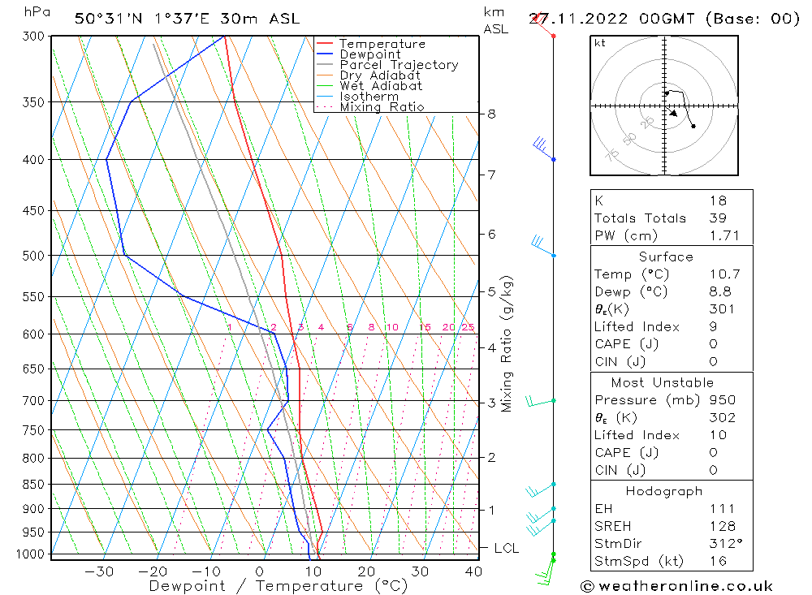The height and width of the screenshot is (595, 812).
Task: Click the CAPE value in Surface table
Action: pyautogui.click(x=713, y=344)
